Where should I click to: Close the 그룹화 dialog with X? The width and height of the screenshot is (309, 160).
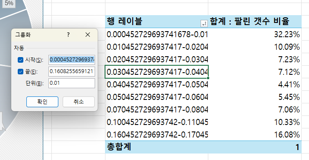(88, 35)
